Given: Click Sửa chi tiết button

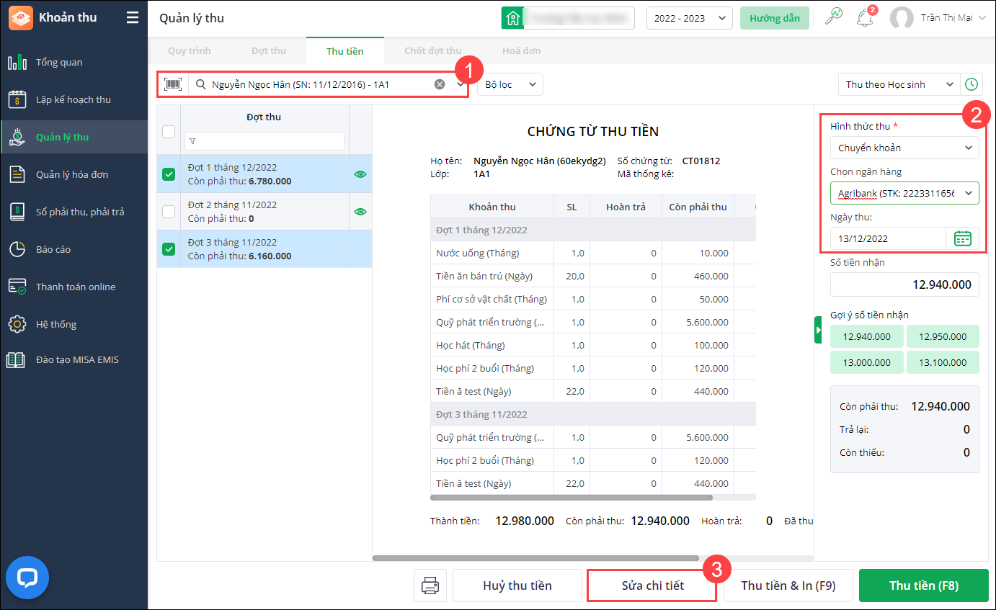Looking at the screenshot, I should 653,586.
